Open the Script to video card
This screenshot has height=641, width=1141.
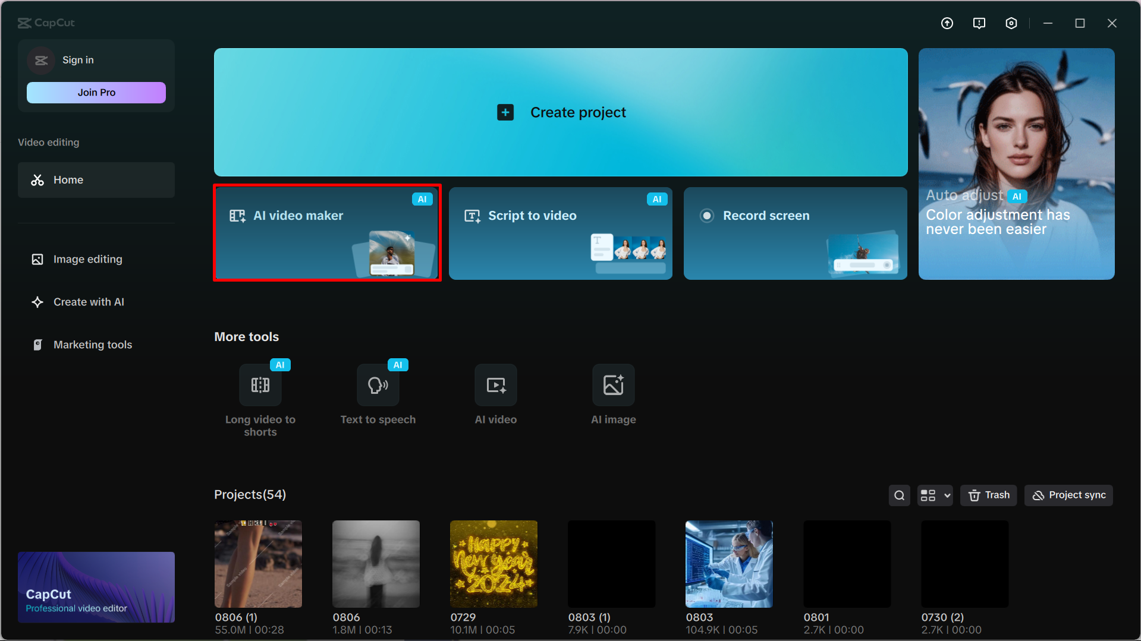click(x=561, y=233)
